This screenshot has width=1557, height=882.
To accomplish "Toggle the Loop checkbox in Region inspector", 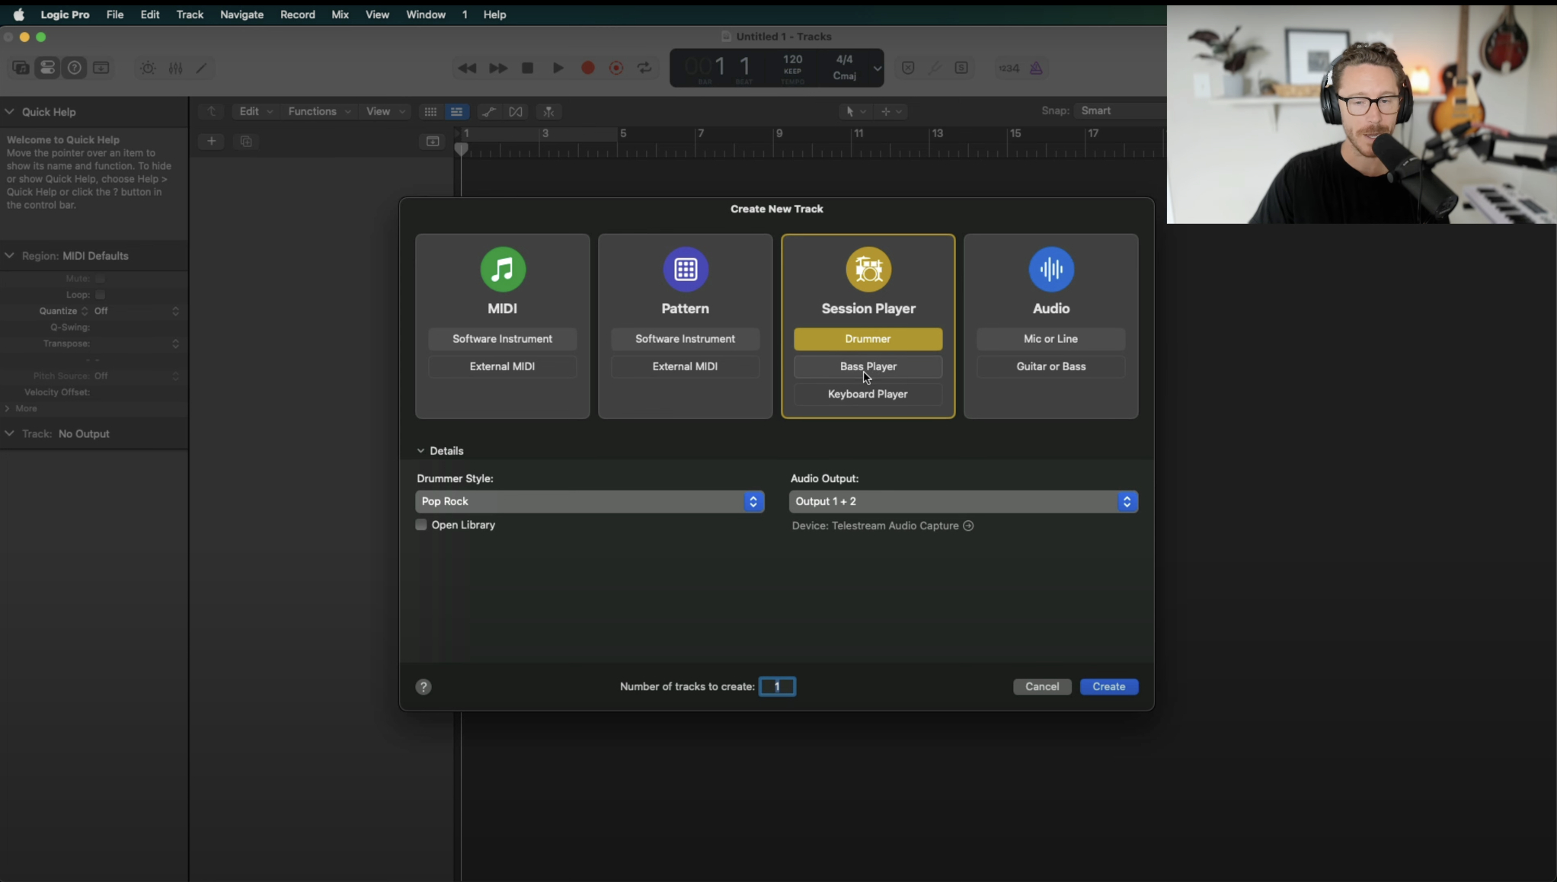I will (100, 295).
